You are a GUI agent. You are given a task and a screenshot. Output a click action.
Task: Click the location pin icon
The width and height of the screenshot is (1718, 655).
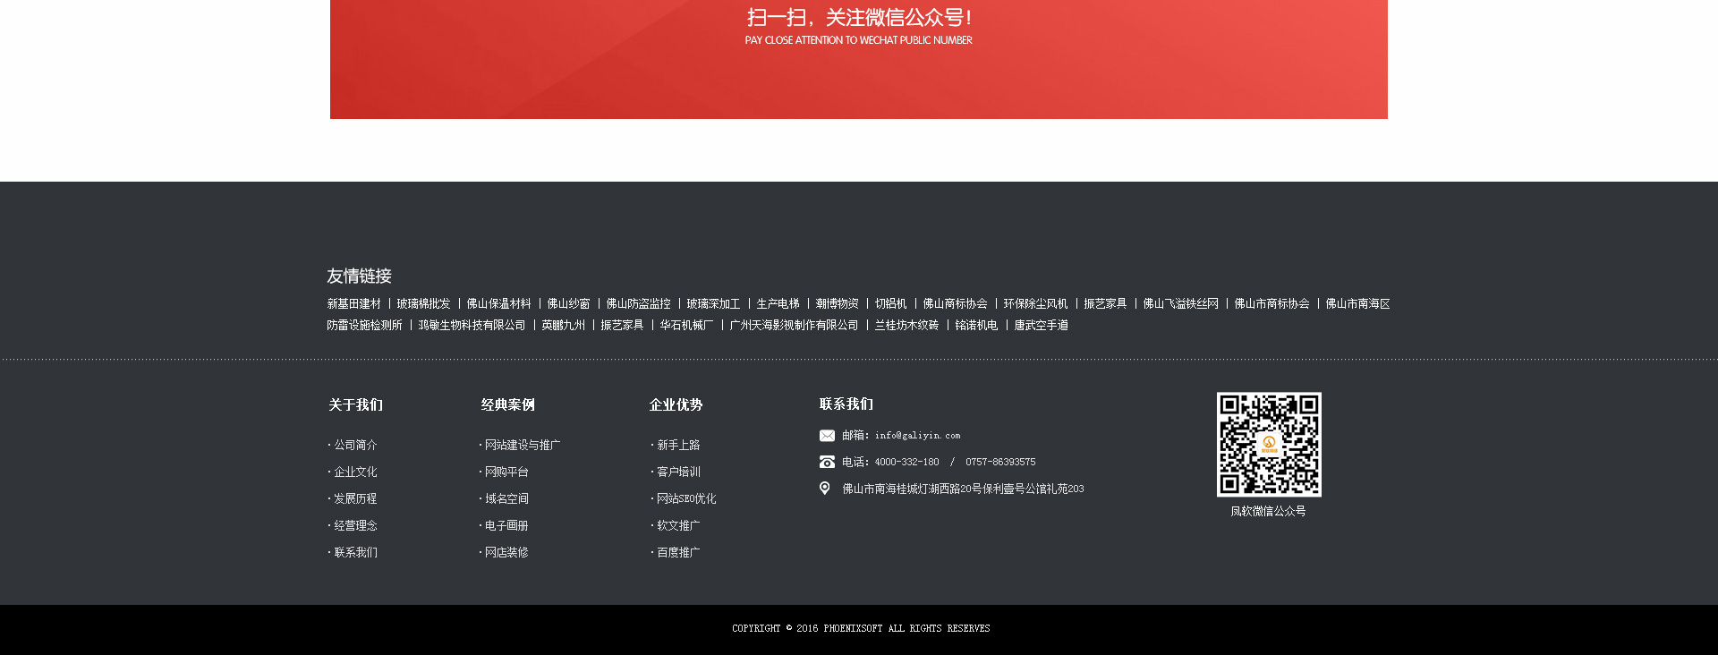tap(825, 489)
